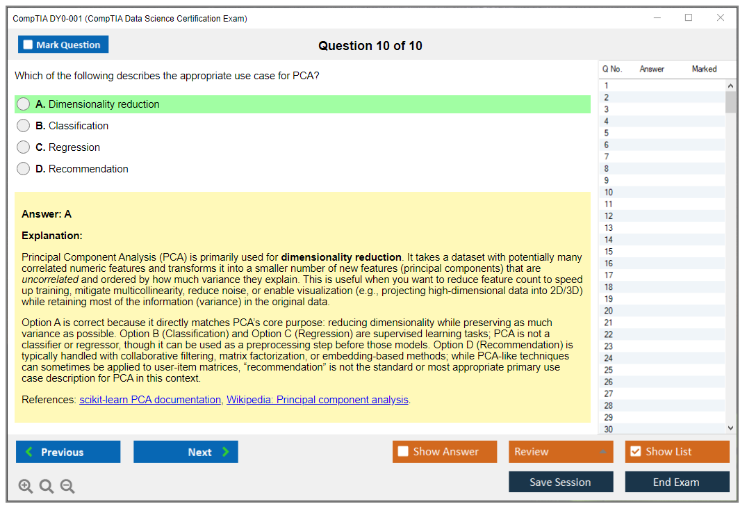This screenshot has height=511, width=747.
Task: Uncheck the Show List checkbox
Action: pyautogui.click(x=635, y=451)
